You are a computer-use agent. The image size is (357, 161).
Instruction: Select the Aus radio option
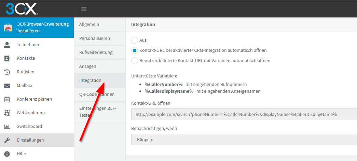[135, 40]
